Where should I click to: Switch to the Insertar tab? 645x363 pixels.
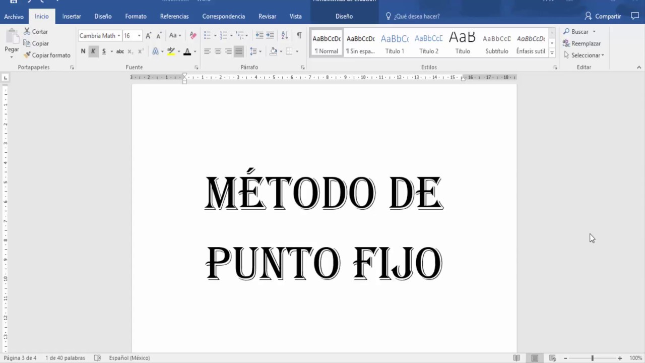[x=72, y=16]
